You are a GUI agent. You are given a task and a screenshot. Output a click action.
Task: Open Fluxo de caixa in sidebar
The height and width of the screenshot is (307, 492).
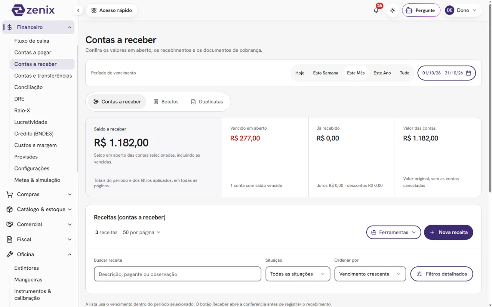click(32, 41)
